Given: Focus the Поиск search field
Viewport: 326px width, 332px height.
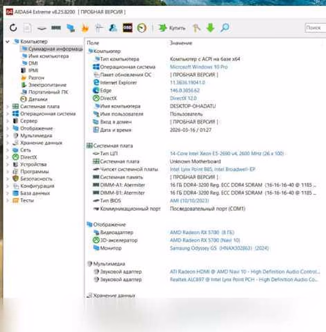Looking at the screenshot, I should (315, 28).
